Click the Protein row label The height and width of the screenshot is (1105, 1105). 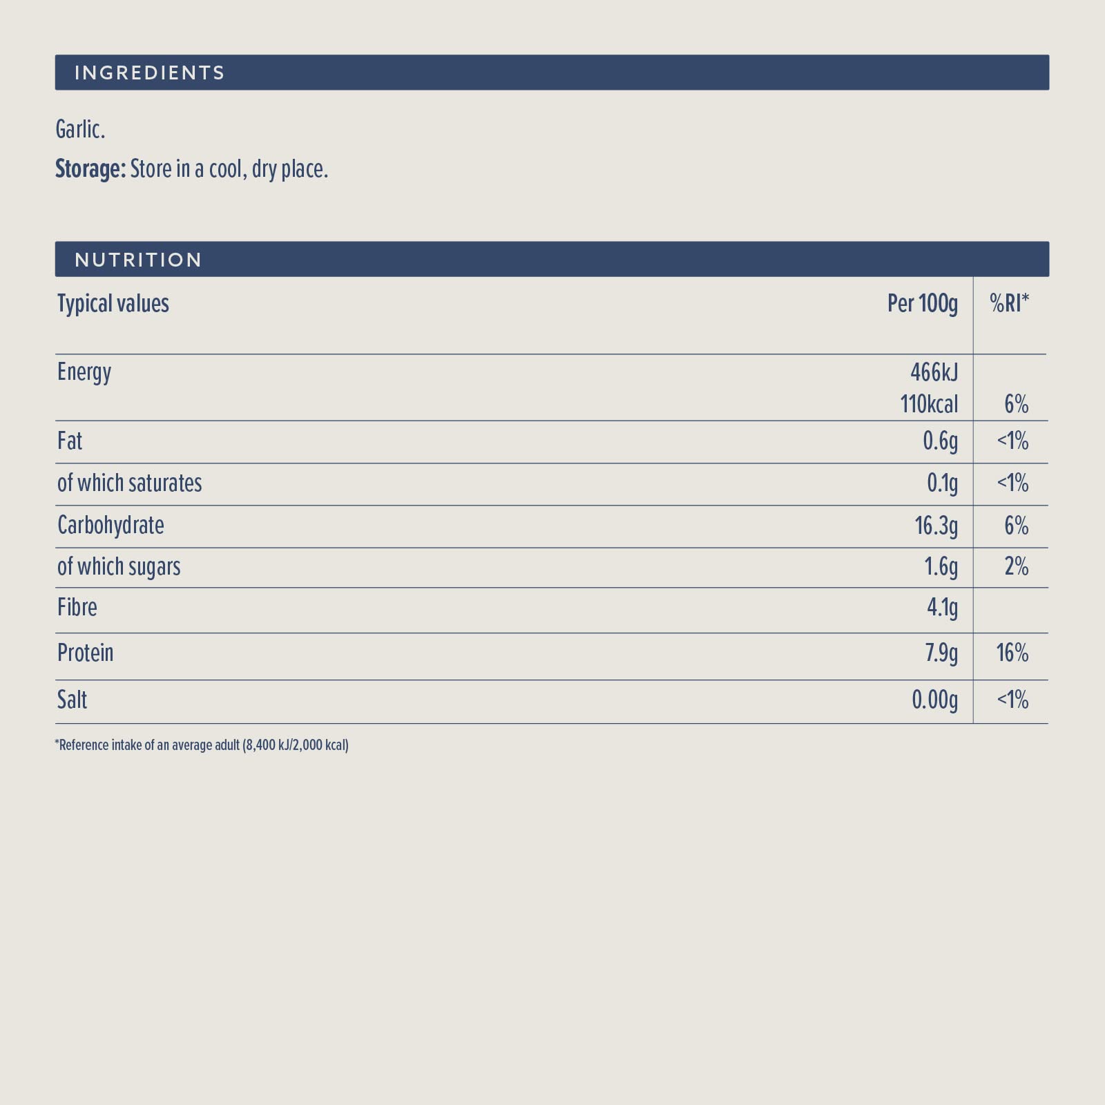coord(85,653)
